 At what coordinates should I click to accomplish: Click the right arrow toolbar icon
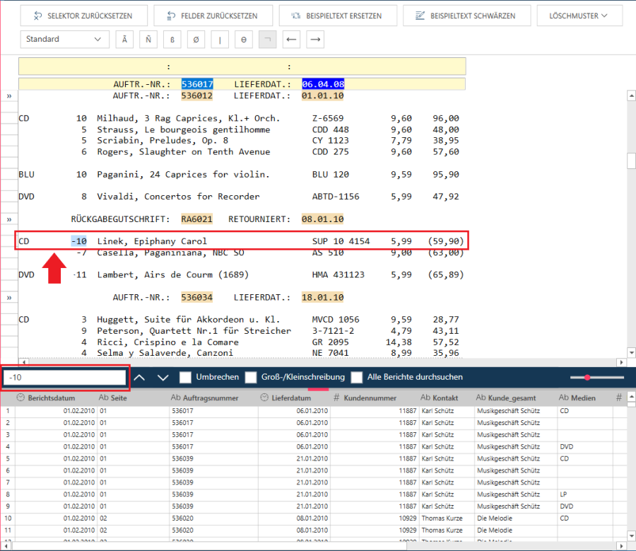314,40
